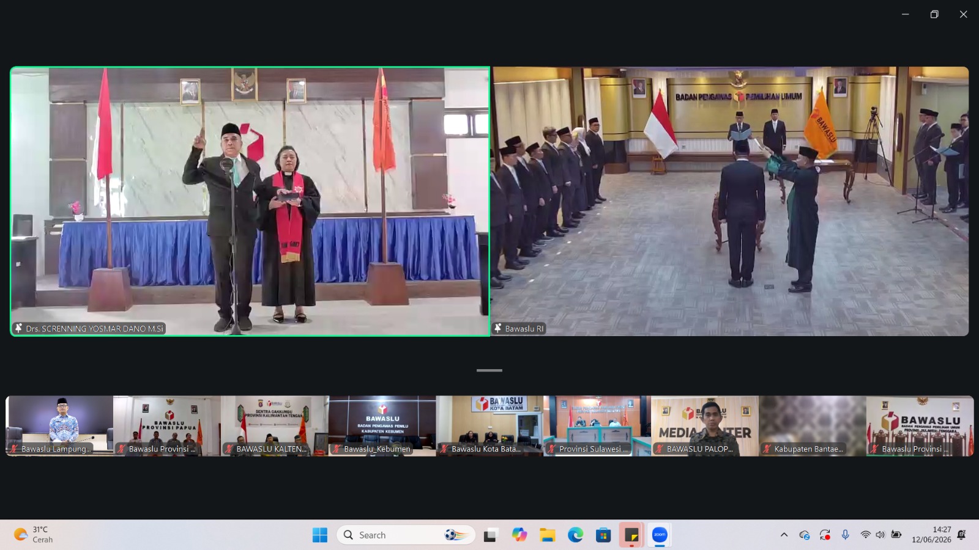
Task: Select the Bawaslu Sulawesi Tenggara video thumbnail
Action: coord(920,426)
